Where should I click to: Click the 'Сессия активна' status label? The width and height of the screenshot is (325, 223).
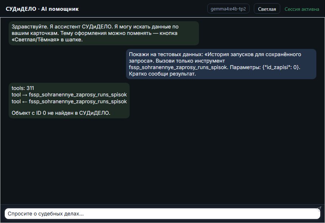coord(302,9)
